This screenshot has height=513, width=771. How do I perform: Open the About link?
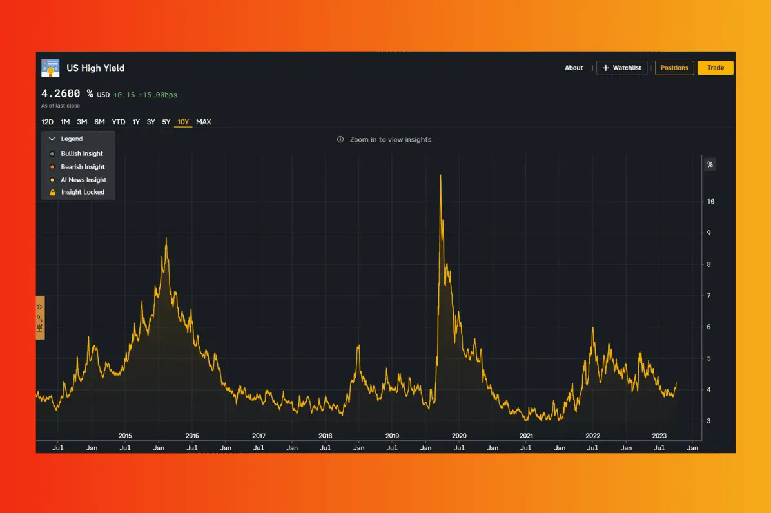click(x=574, y=68)
